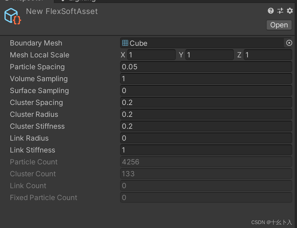Select the Volume Sampling input field

[x=206, y=78]
